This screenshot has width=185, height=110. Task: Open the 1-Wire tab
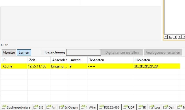88,107
